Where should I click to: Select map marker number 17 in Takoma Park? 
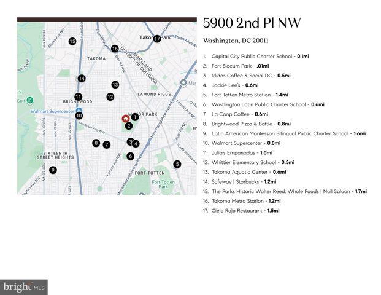click(157, 39)
